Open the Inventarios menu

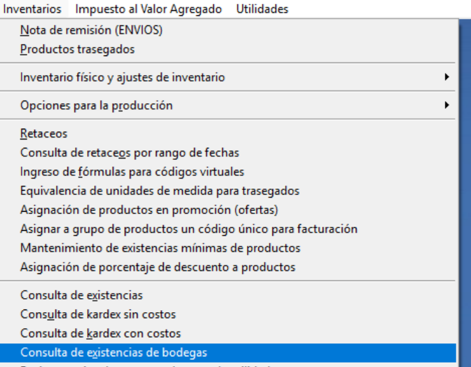tap(32, 9)
